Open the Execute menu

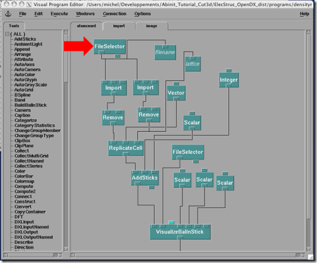(x=59, y=14)
